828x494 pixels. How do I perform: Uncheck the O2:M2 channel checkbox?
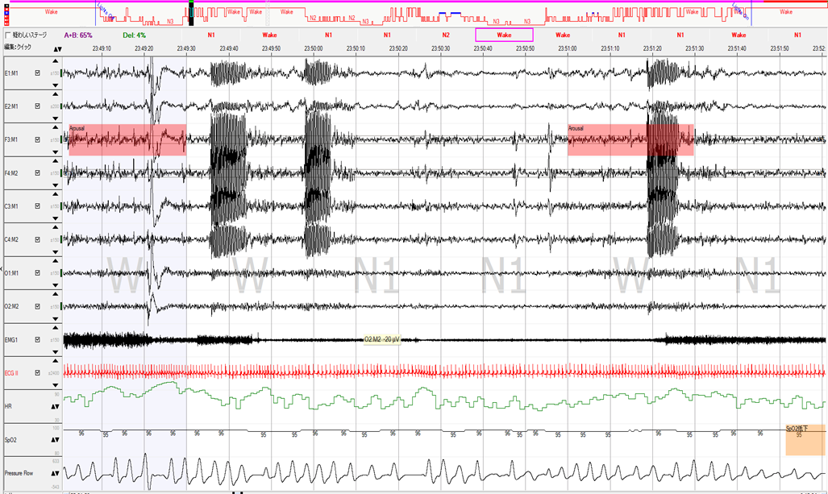[x=37, y=306]
